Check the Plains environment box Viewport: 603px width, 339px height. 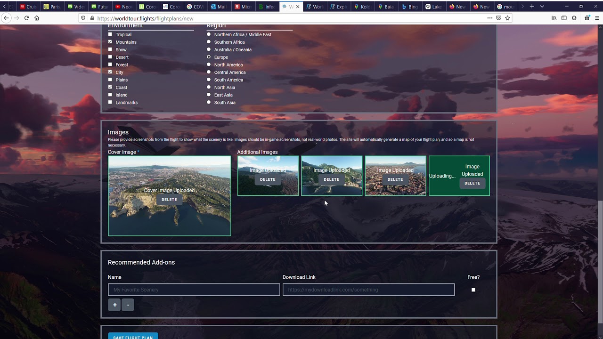pyautogui.click(x=110, y=80)
